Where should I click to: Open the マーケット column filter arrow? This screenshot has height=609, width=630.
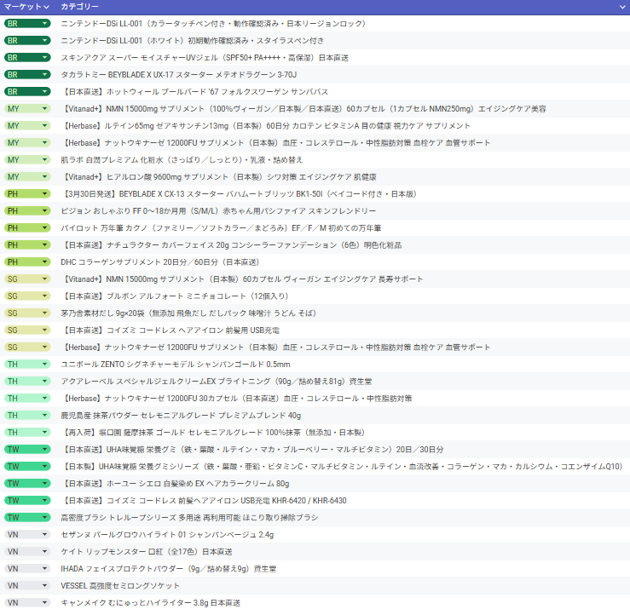45,7
